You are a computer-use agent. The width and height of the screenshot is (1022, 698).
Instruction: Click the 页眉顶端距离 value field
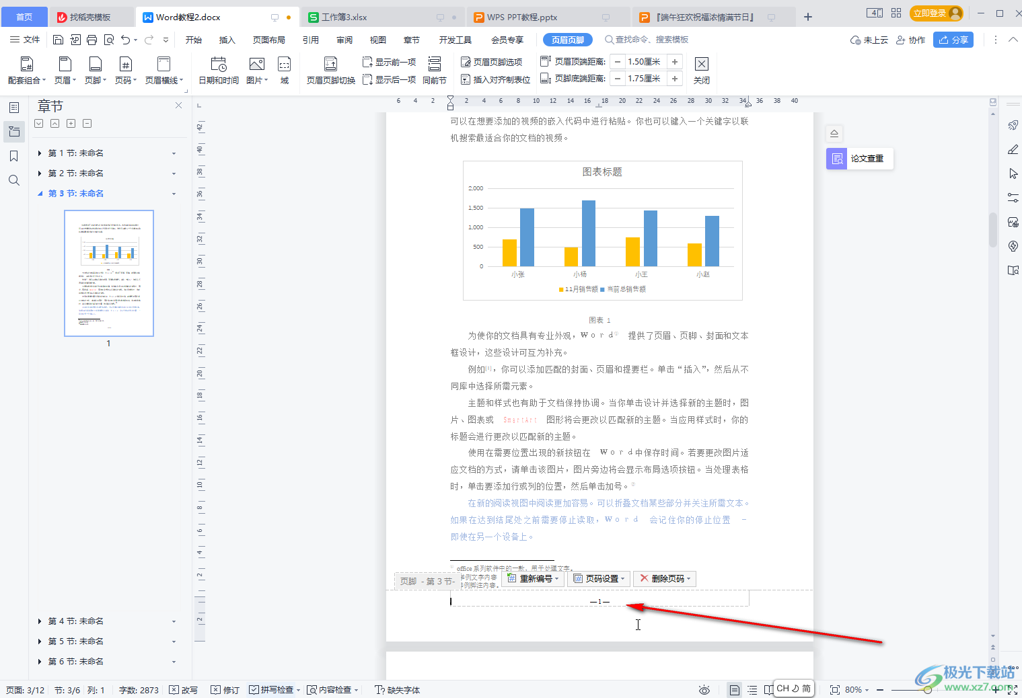click(x=645, y=62)
